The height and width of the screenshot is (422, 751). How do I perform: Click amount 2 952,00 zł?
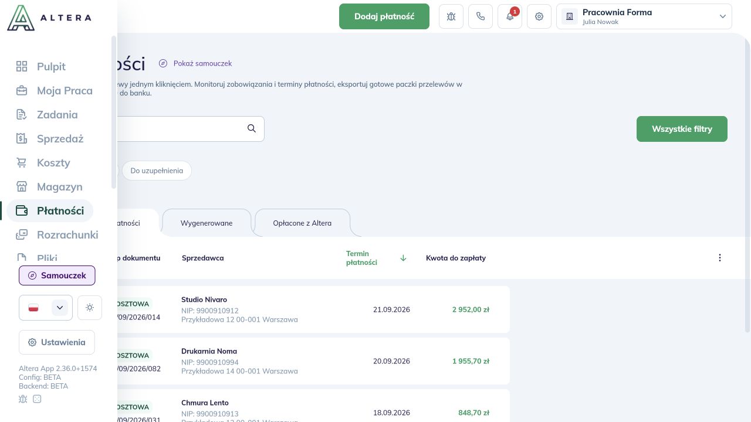click(471, 309)
